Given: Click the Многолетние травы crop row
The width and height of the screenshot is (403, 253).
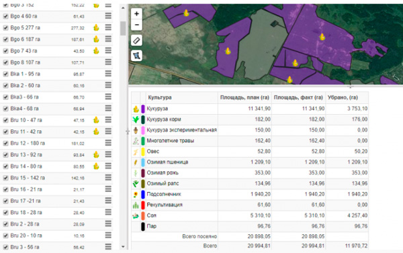Looking at the screenshot, I should 250,141.
